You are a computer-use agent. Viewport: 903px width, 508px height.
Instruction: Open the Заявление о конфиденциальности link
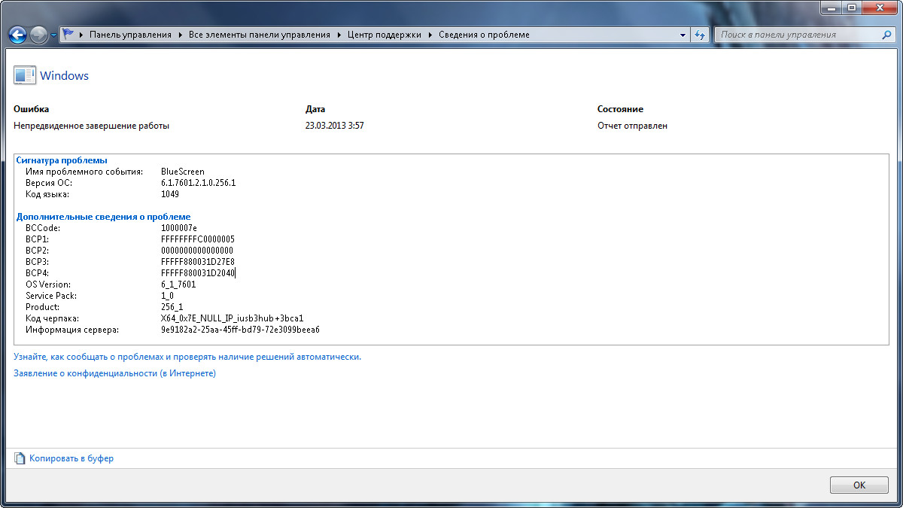click(114, 373)
